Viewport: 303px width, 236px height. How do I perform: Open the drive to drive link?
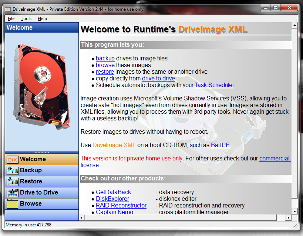coord(158,79)
